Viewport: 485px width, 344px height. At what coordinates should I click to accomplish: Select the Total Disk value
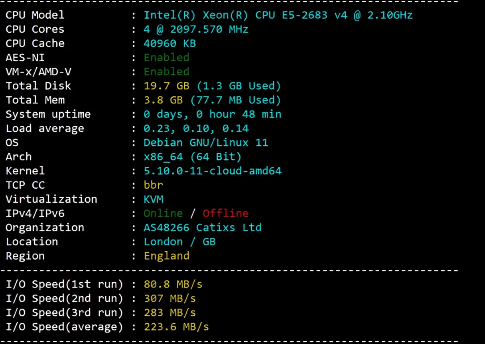pos(211,86)
